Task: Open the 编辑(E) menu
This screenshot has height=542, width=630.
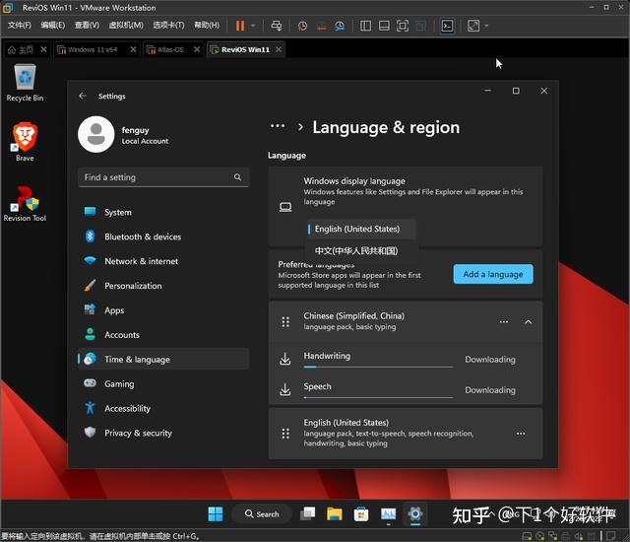Action: (52, 26)
